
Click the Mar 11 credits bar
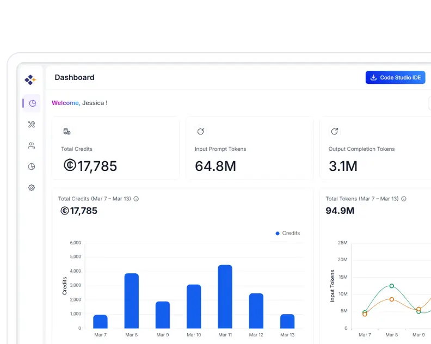pyautogui.click(x=225, y=297)
